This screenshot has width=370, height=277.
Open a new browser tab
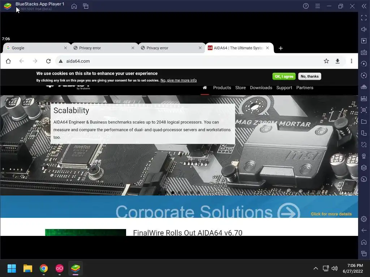(x=280, y=48)
